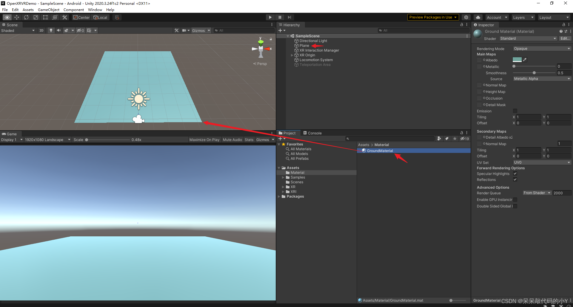573x307 pixels.
Task: Click the Albedo eyedropper color picker
Action: click(x=525, y=60)
